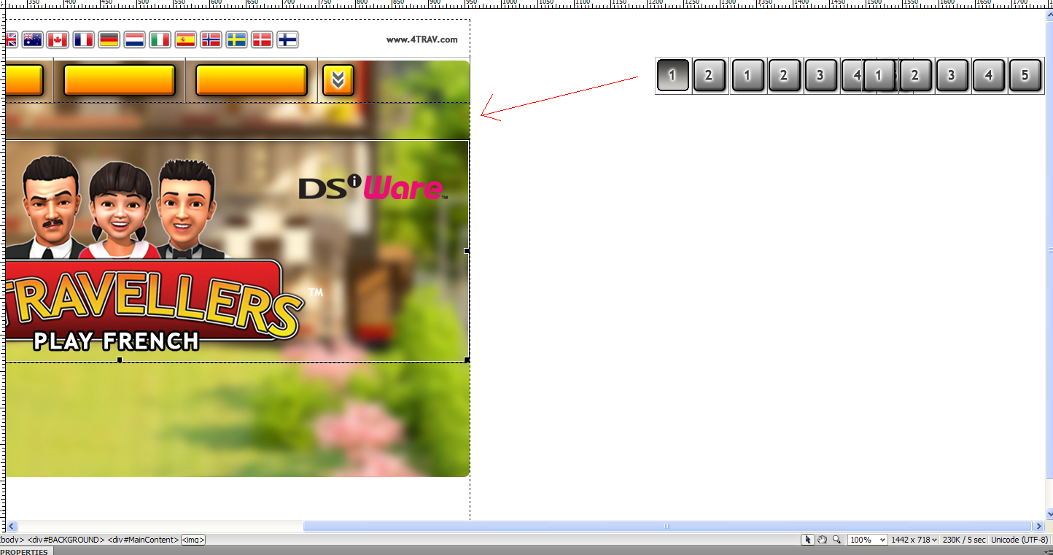This screenshot has height=555, width=1053.
Task: Choose the Norwegian flag icon
Action: click(211, 39)
